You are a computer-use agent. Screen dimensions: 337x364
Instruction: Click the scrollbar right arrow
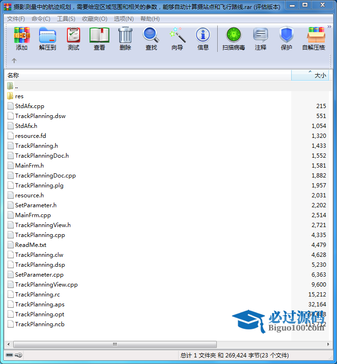[328, 344]
